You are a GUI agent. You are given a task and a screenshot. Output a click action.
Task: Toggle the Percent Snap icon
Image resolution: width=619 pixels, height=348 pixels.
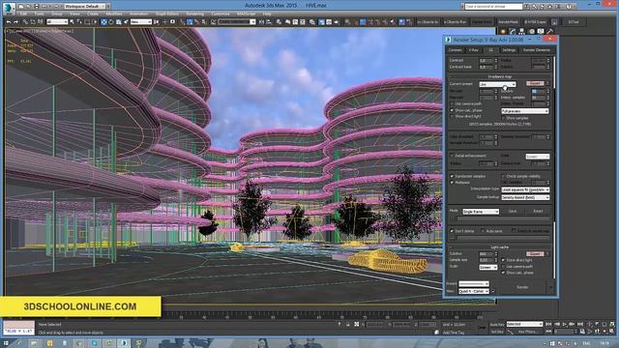[196, 21]
